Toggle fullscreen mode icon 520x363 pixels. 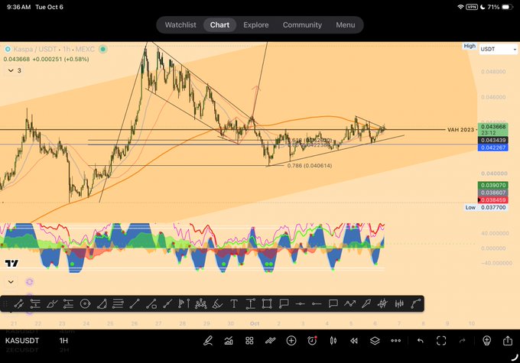[x=441, y=341]
